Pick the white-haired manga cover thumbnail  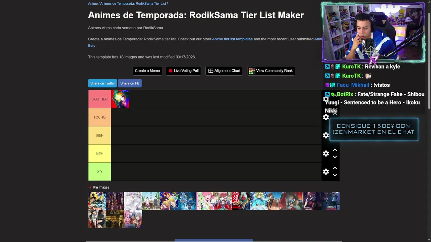tap(133, 201)
